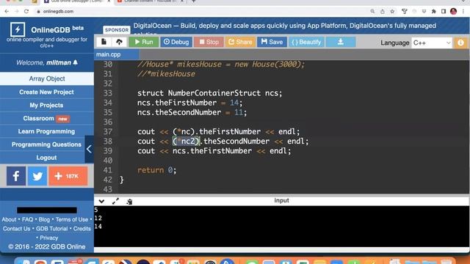The width and height of the screenshot is (470, 264).
Task: Click in the black console output area
Action: coord(281,227)
